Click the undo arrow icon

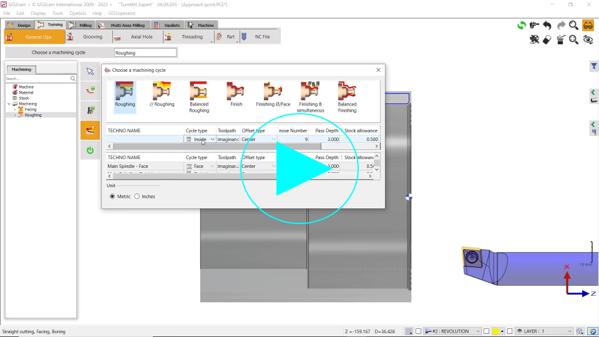pos(547,26)
